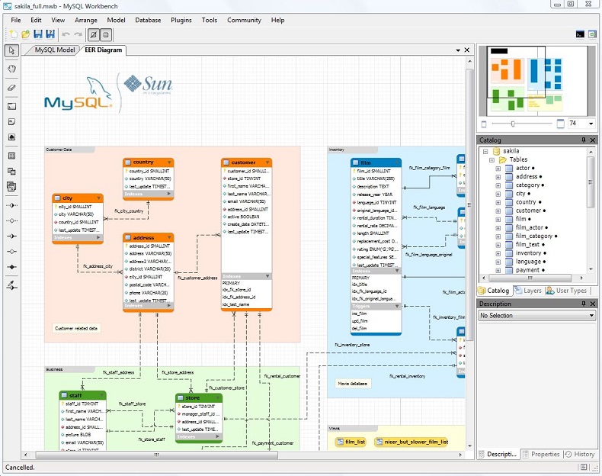This screenshot has height=476, width=602.
Task: Switch to the User Types tab
Action: (568, 291)
